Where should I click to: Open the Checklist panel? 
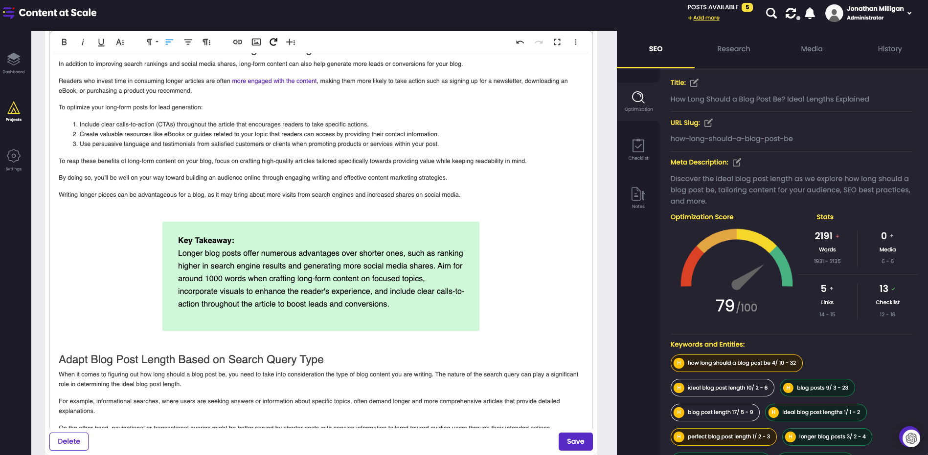pos(638,149)
